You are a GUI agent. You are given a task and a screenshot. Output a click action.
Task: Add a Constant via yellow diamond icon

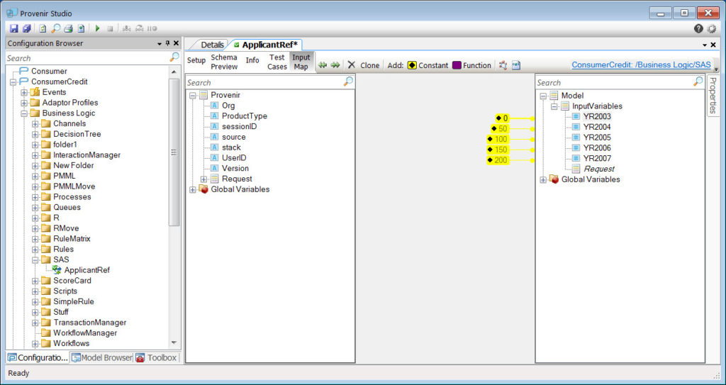point(412,65)
